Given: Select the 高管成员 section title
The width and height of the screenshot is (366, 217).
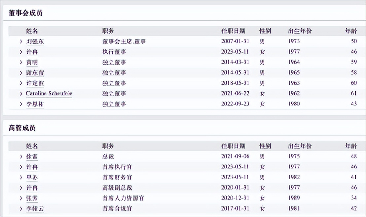Looking at the screenshot, I should (22, 128).
